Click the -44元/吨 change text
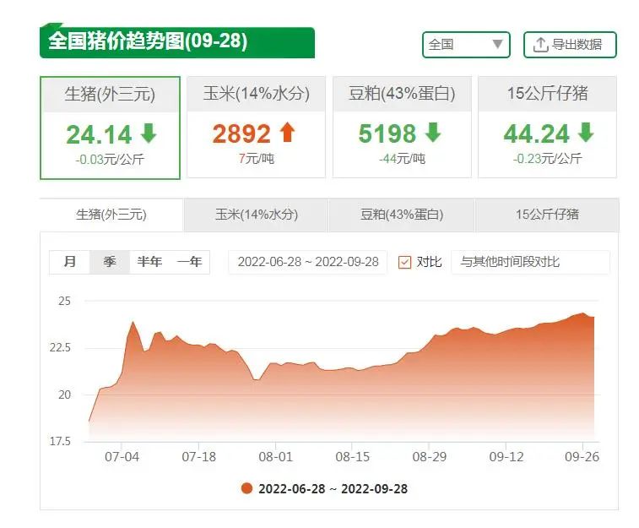Image resolution: width=639 pixels, height=528 pixels. pyautogui.click(x=402, y=158)
